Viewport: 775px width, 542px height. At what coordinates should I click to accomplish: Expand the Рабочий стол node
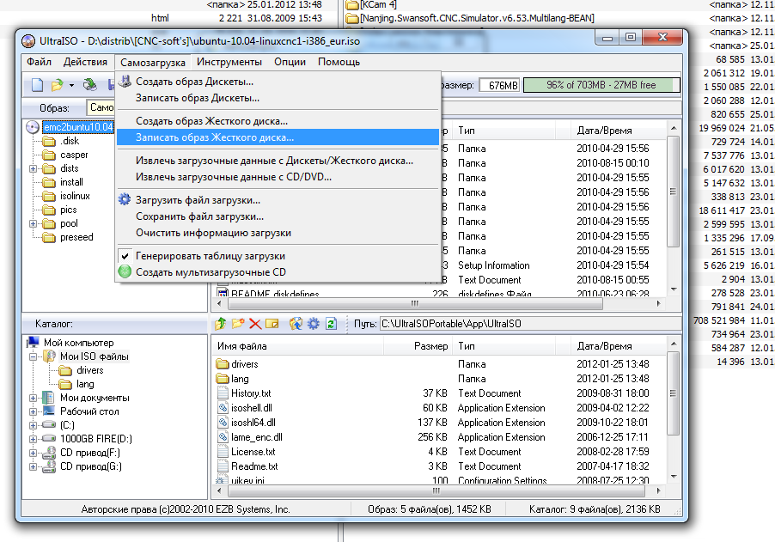point(33,411)
